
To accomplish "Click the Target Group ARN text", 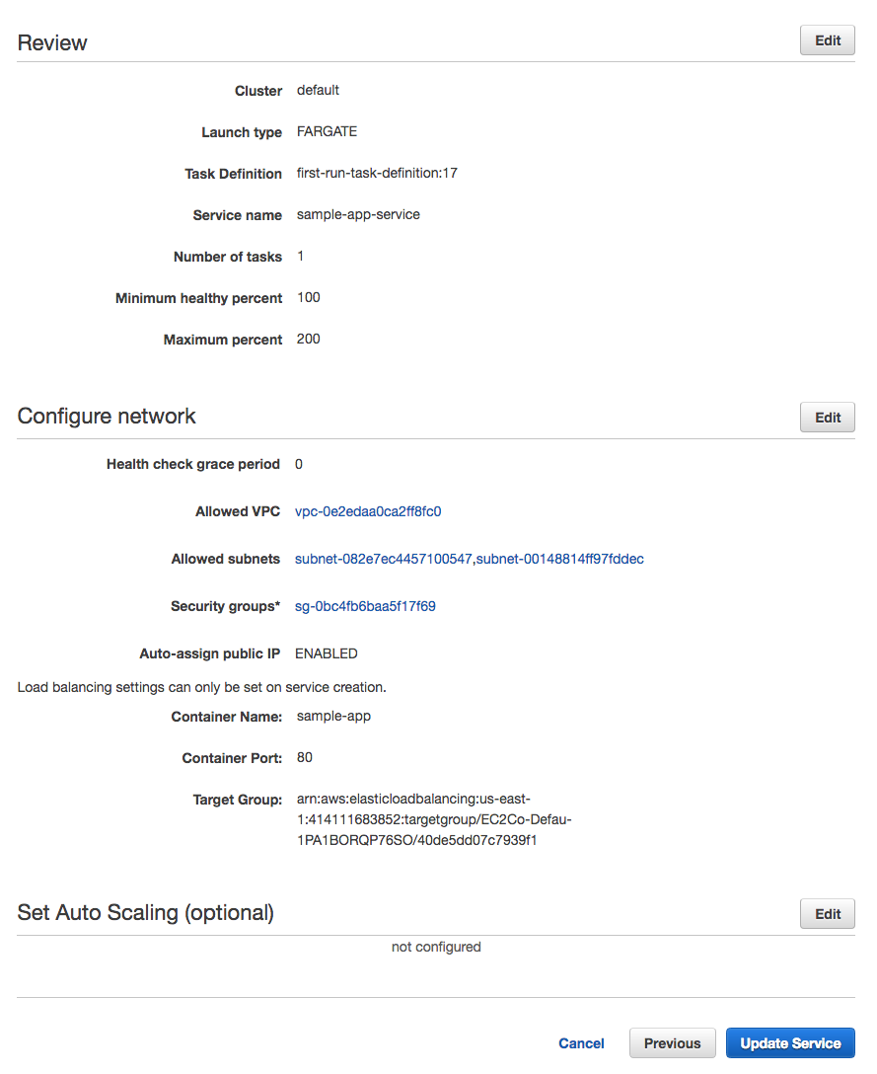I will point(434,819).
